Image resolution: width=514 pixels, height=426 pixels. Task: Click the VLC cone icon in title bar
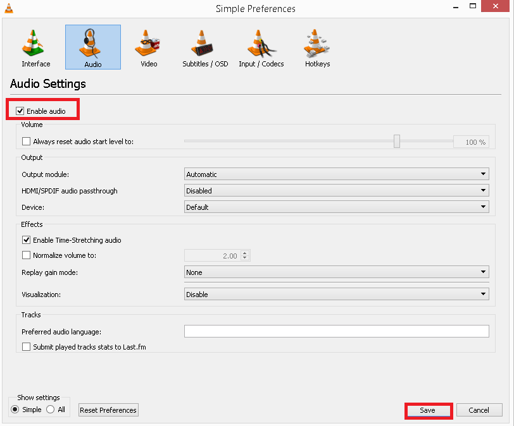click(8, 8)
